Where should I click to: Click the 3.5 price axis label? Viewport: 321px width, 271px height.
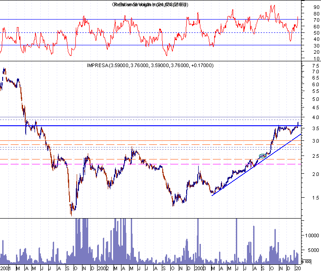coord(316,129)
